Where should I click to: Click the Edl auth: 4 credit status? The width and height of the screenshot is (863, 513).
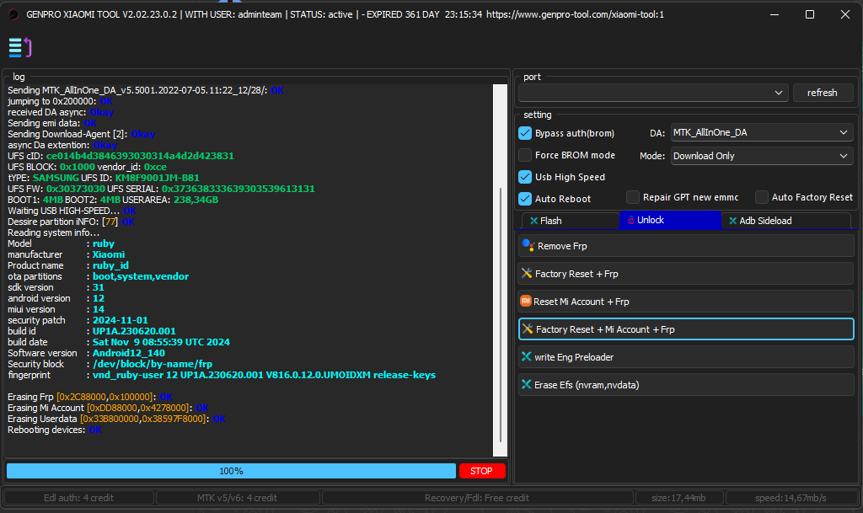point(78,498)
